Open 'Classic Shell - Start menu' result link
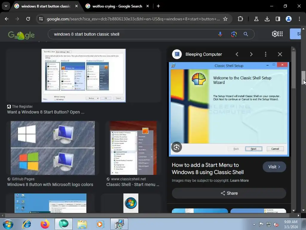The width and height of the screenshot is (306, 230). click(x=133, y=184)
